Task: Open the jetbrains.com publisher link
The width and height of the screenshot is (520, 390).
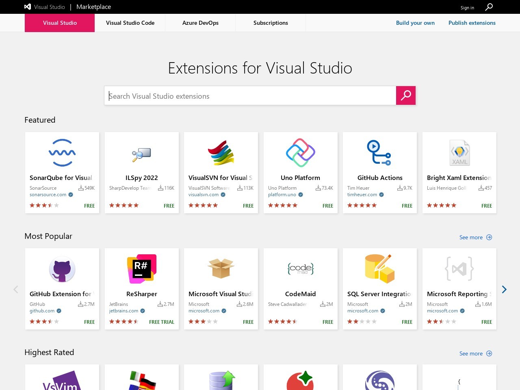Action: [124, 311]
